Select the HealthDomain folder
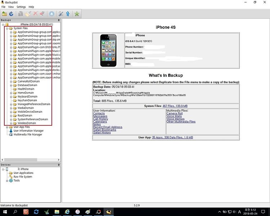This screenshot has height=216, width=270. pyautogui.click(x=26, y=89)
